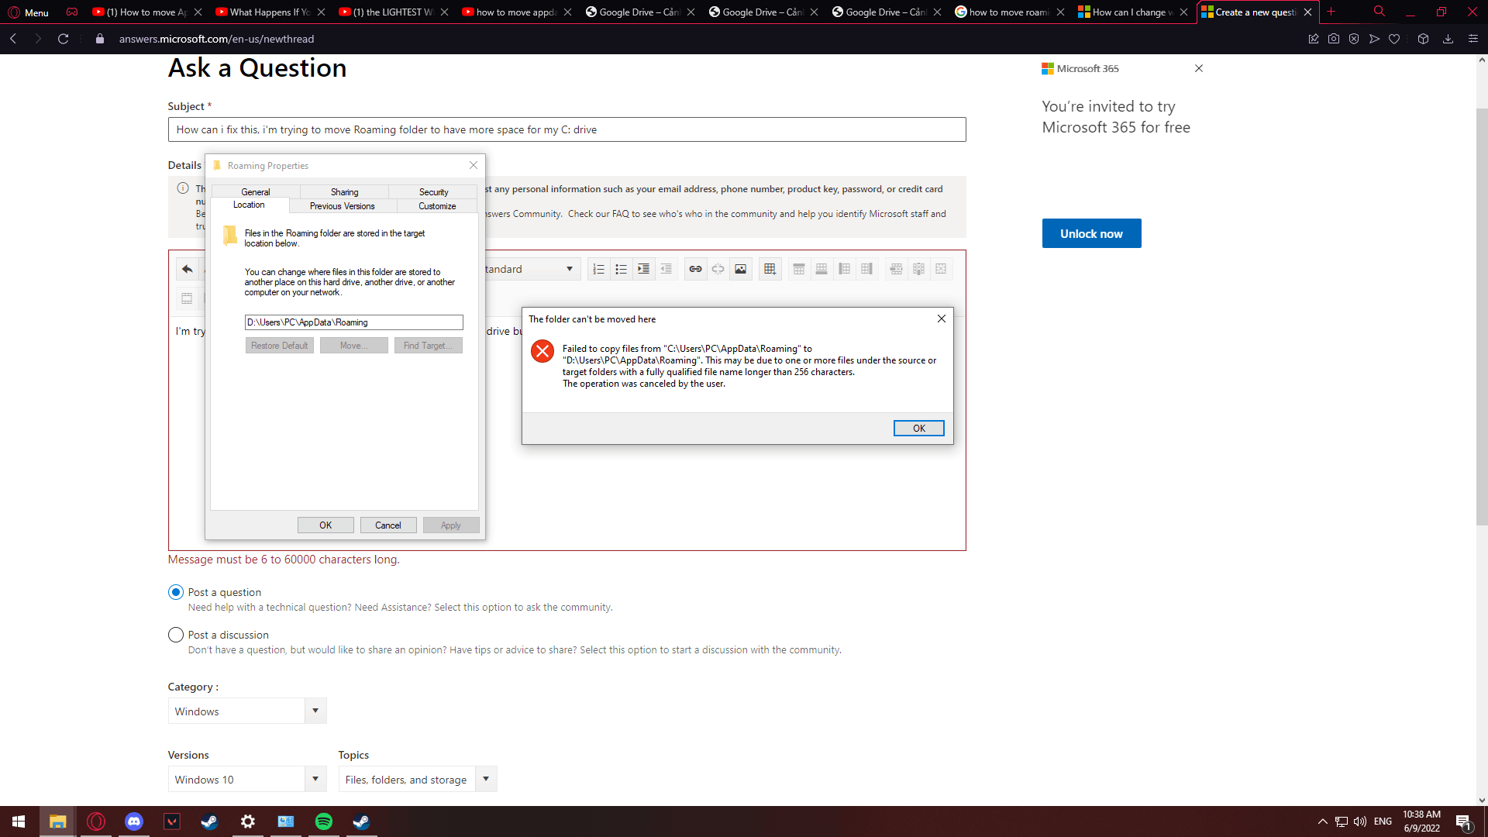Viewport: 1488px width, 837px height.
Task: Select the Post a question radio button
Action: click(176, 592)
